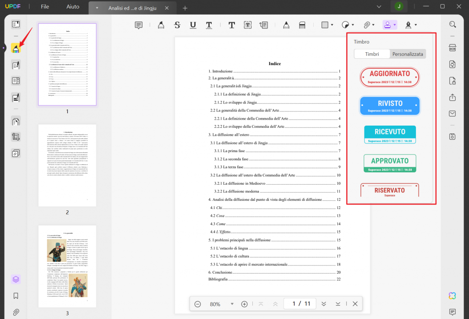
Task: Open the File menu
Action: click(44, 7)
